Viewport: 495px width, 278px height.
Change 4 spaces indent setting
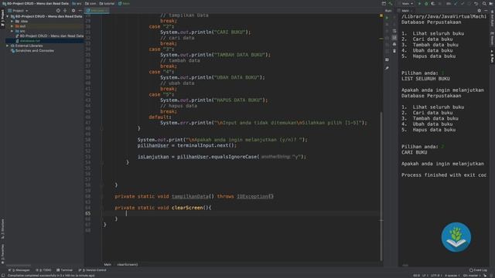coord(452,276)
